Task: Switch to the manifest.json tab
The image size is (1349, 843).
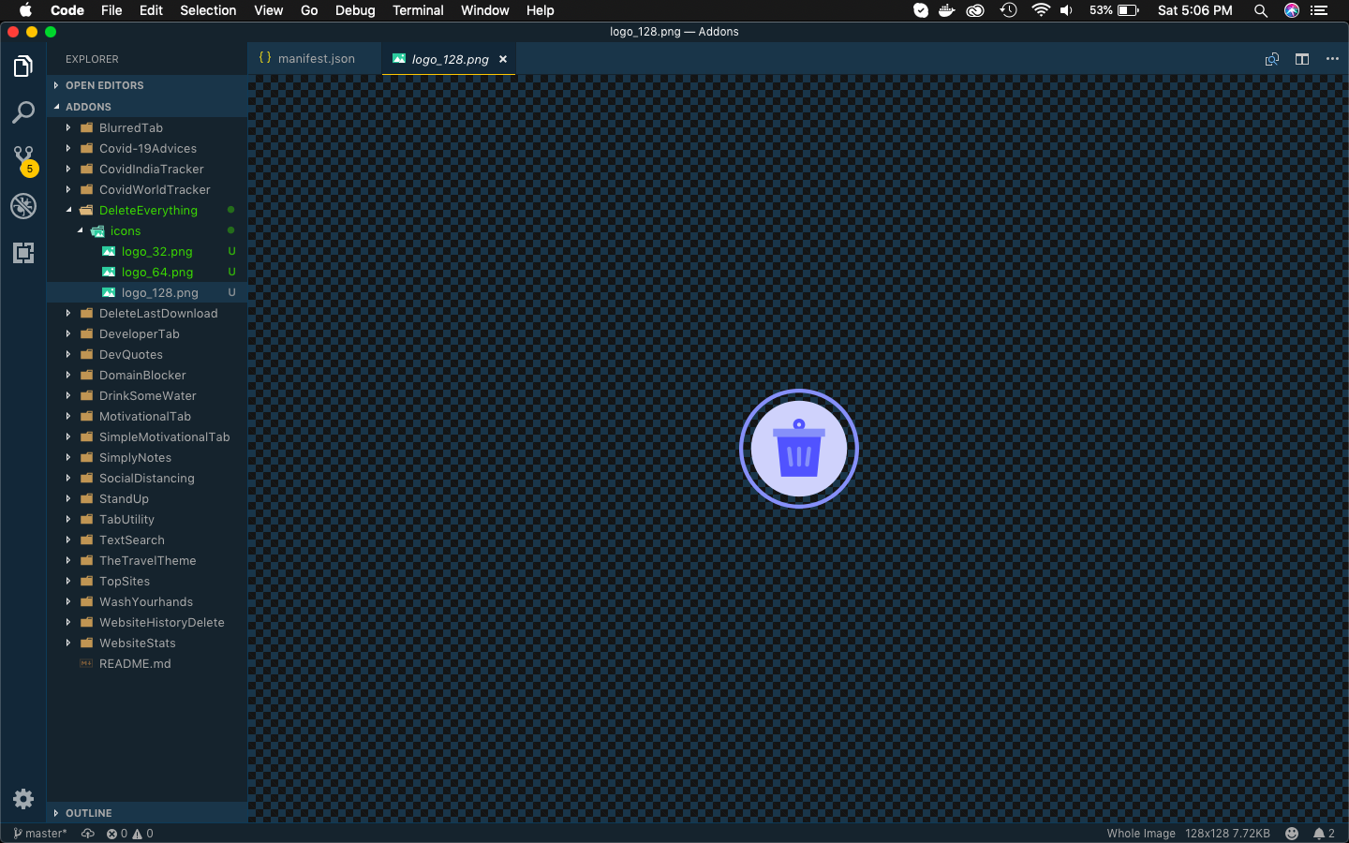Action: pyautogui.click(x=315, y=58)
